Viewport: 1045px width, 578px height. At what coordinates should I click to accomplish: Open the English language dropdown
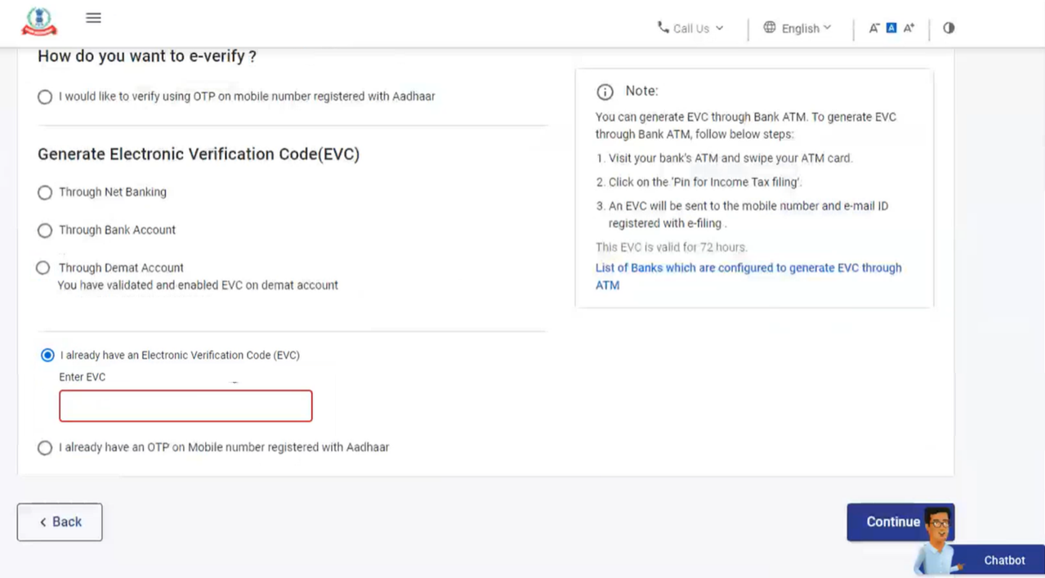797,29
